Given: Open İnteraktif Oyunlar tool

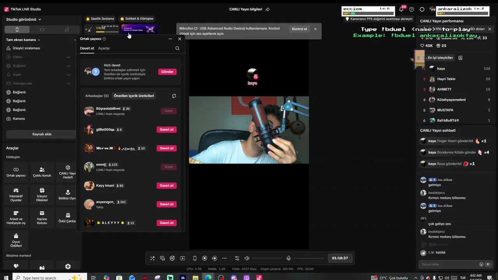Looking at the screenshot, I should pyautogui.click(x=16, y=195).
